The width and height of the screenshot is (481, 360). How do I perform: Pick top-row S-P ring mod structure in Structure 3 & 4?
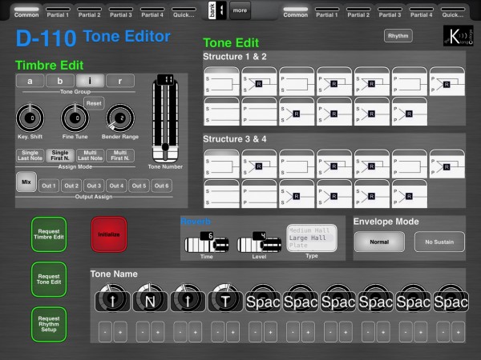[x=372, y=164]
